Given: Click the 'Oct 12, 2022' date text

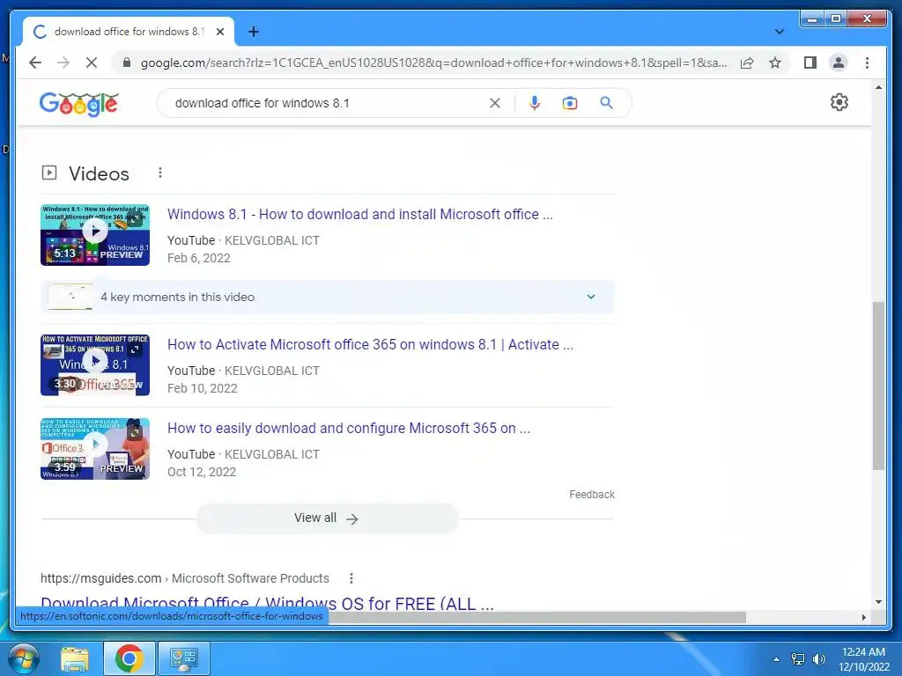Looking at the screenshot, I should 202,472.
